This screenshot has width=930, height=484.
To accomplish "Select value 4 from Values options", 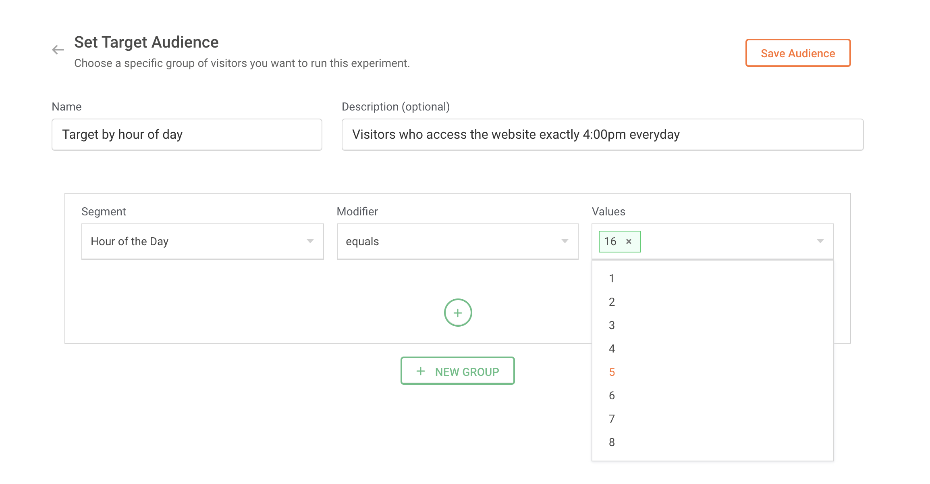I will [612, 348].
